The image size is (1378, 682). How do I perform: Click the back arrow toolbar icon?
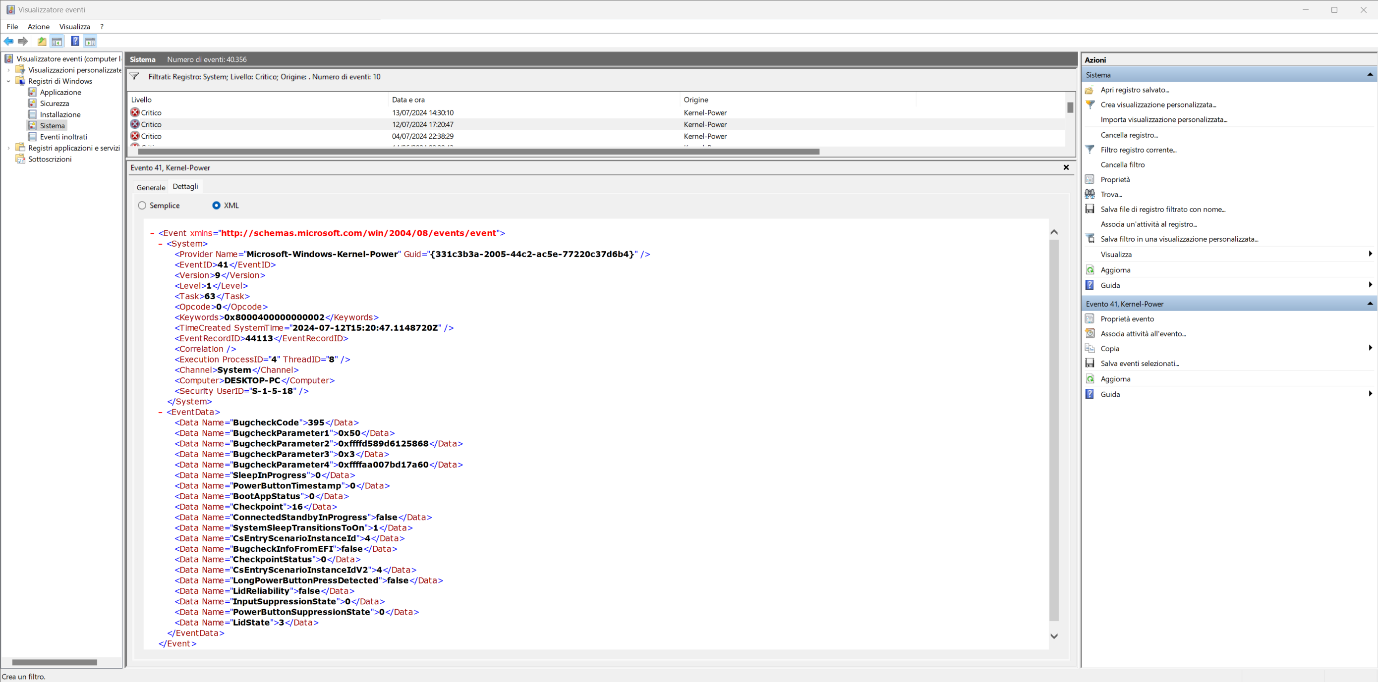coord(8,41)
